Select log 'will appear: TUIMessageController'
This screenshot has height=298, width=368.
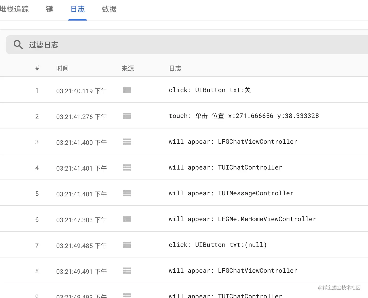click(x=231, y=193)
